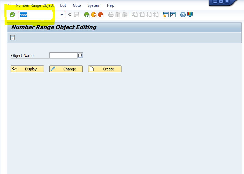Screen dimensions: 244x174
Task: Click the Generate Shortcut icon
Action: 173,15
